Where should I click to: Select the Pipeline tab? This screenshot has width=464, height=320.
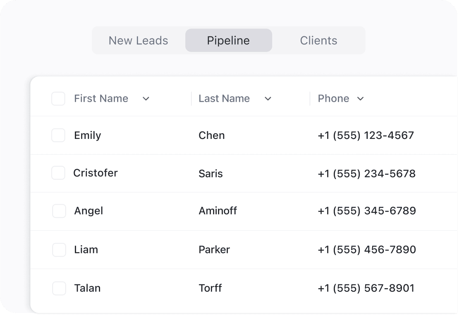[228, 40]
